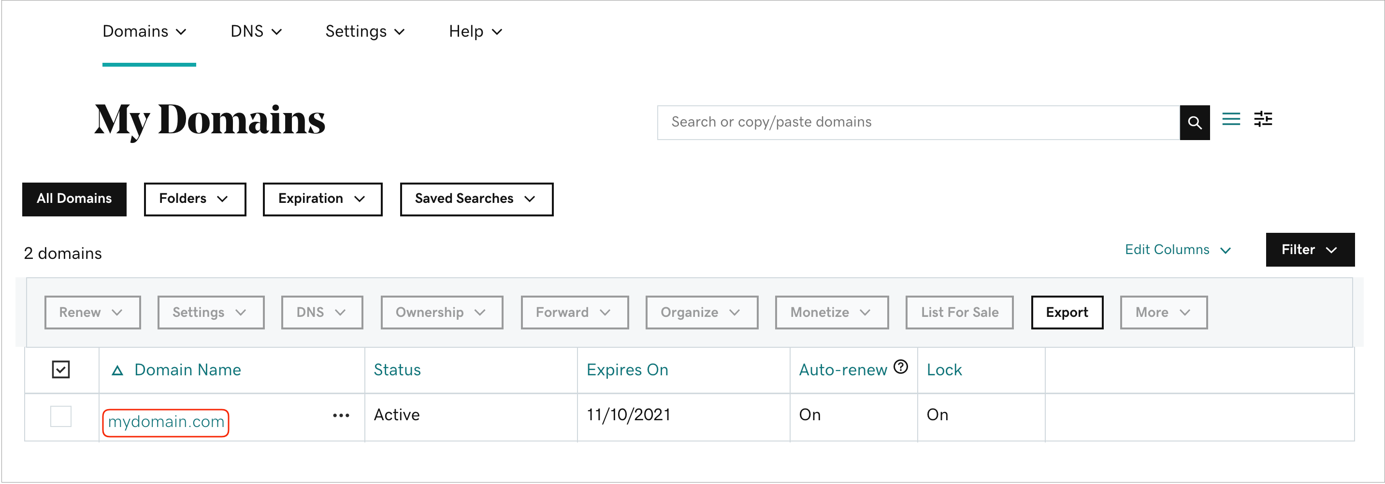This screenshot has height=484, width=1385.
Task: Click the Auto-renew help question mark icon
Action: (901, 367)
